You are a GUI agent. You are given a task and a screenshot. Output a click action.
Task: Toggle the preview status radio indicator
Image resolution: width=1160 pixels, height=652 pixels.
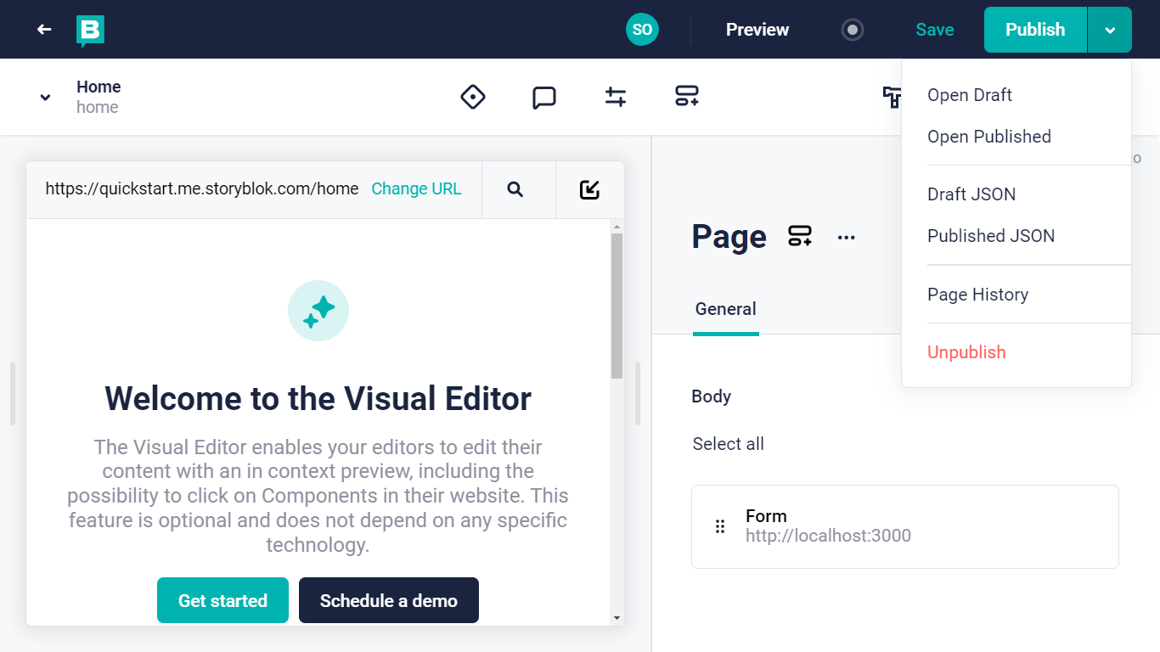[x=853, y=30]
